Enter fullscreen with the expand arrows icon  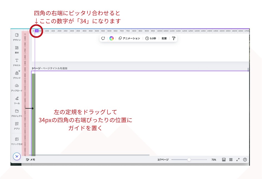(238, 160)
